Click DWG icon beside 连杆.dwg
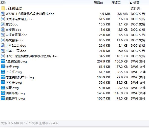Viewport: 149px width, 128px height. coord(3,67)
